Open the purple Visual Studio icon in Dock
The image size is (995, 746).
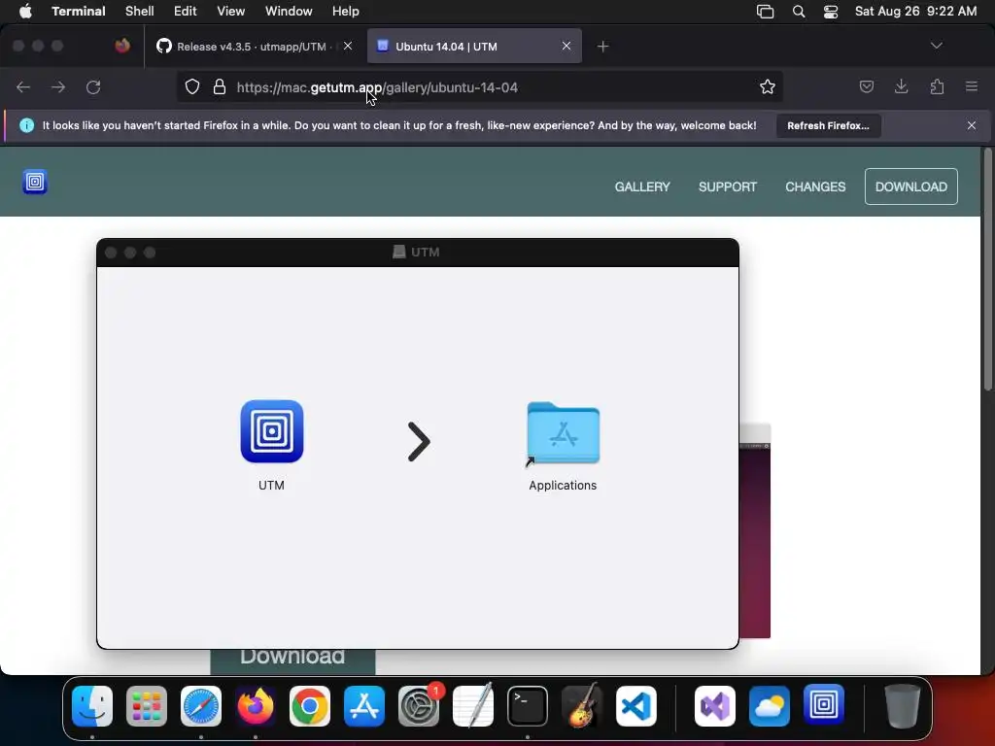715,706
